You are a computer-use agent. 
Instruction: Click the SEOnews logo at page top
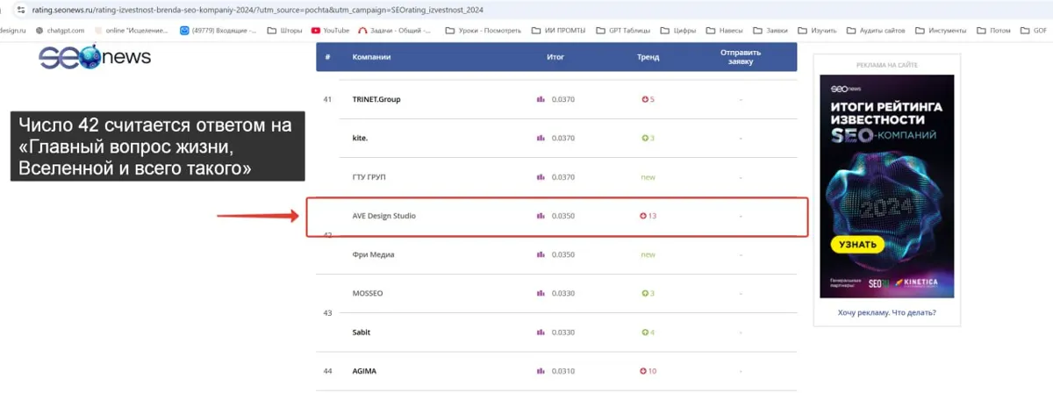[95, 58]
